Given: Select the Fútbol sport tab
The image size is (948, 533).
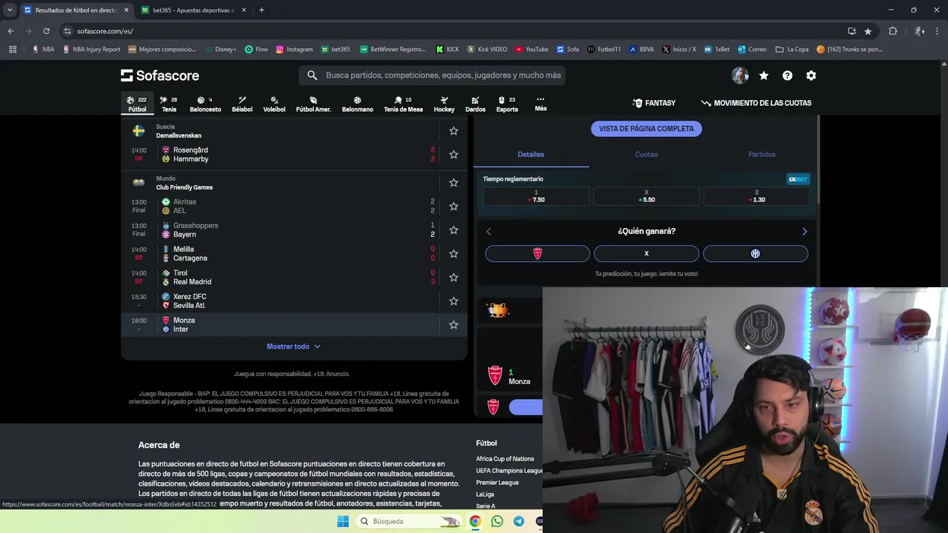Looking at the screenshot, I should point(137,104).
